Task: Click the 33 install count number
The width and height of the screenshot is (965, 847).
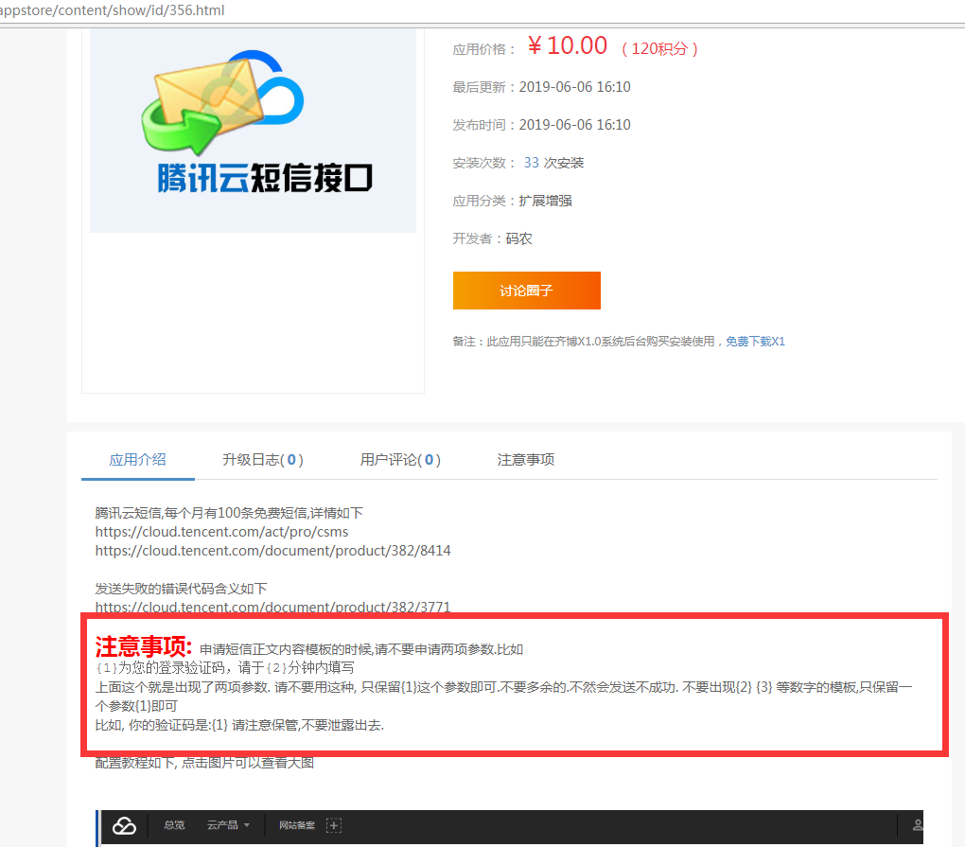Action: click(x=531, y=163)
